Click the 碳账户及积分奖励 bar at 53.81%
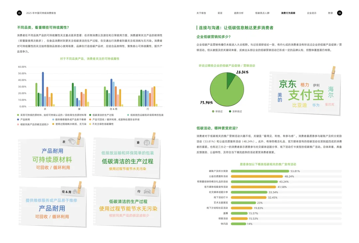This screenshot has width=359, height=243. pyautogui.click(x=260, y=171)
